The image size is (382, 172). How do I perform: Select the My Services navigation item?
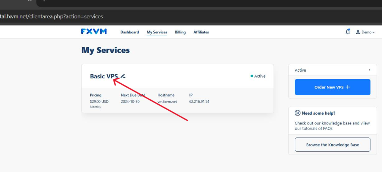click(x=157, y=32)
